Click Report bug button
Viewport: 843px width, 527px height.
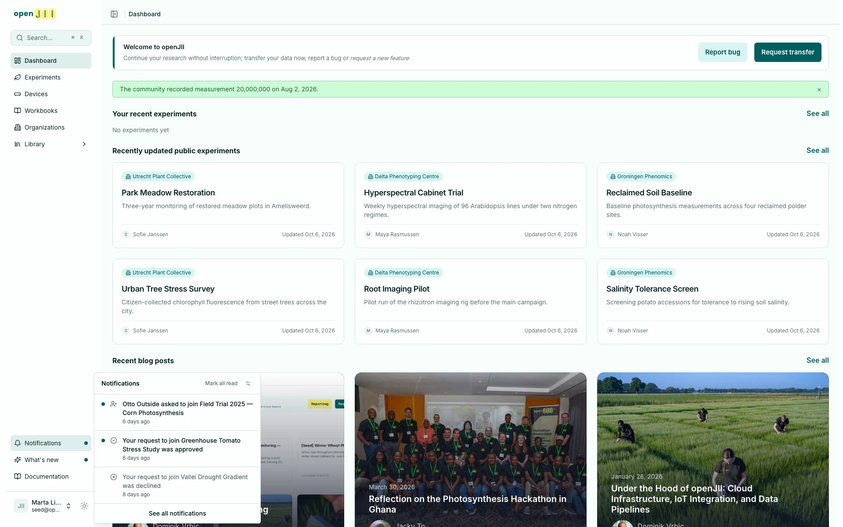click(723, 52)
